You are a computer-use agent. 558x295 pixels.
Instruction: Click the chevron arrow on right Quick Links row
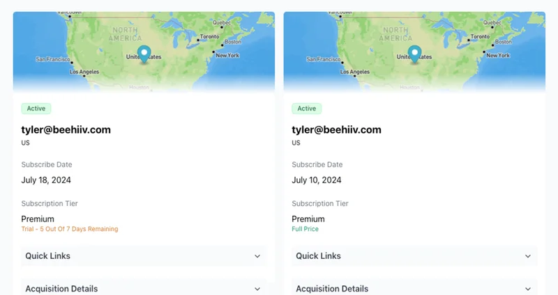(x=528, y=256)
